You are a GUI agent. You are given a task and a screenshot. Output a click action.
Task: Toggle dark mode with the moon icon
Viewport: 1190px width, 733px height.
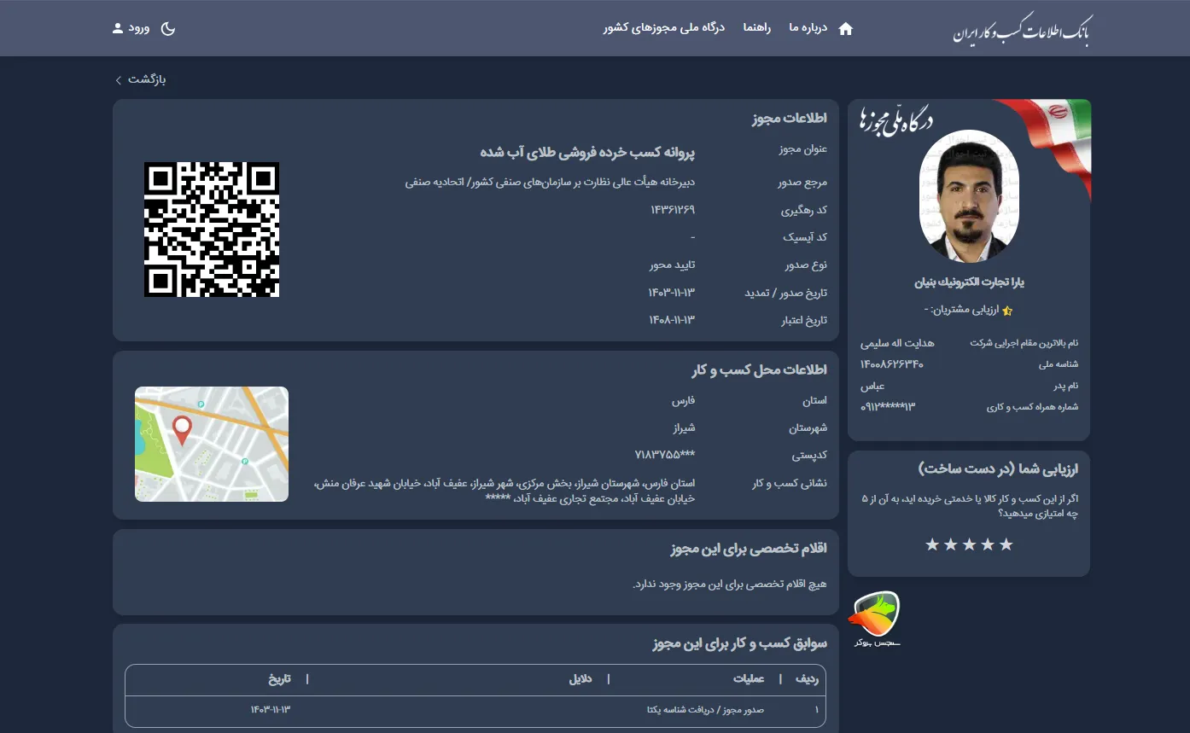pos(167,28)
